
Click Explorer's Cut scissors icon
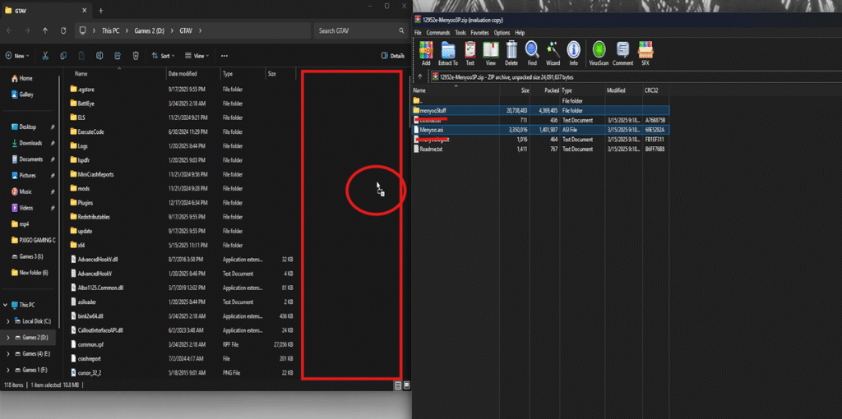pos(44,56)
